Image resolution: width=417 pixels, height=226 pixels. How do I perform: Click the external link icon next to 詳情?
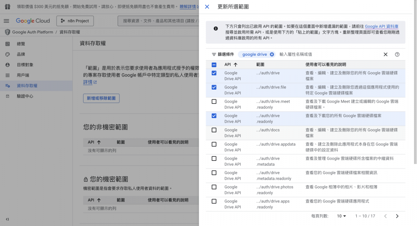pyautogui.click(x=95, y=82)
